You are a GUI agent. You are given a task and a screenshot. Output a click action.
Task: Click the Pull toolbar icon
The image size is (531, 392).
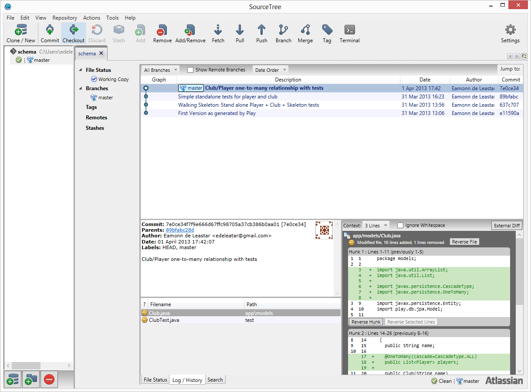click(x=240, y=30)
